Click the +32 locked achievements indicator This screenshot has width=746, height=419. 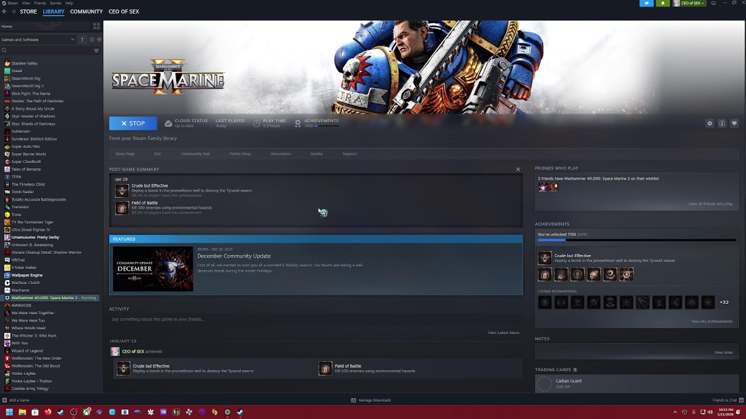(724, 302)
